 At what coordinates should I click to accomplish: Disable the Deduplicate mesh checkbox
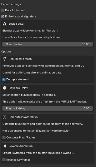4,79
